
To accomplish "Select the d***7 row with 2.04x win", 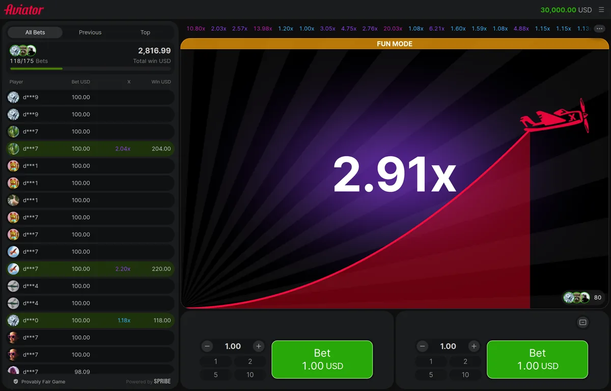I will [90, 148].
